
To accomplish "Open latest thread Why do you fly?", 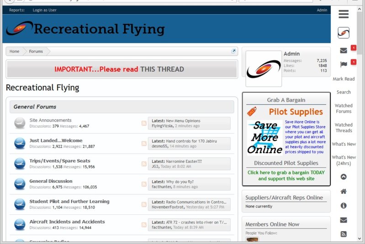I will (180, 182).
